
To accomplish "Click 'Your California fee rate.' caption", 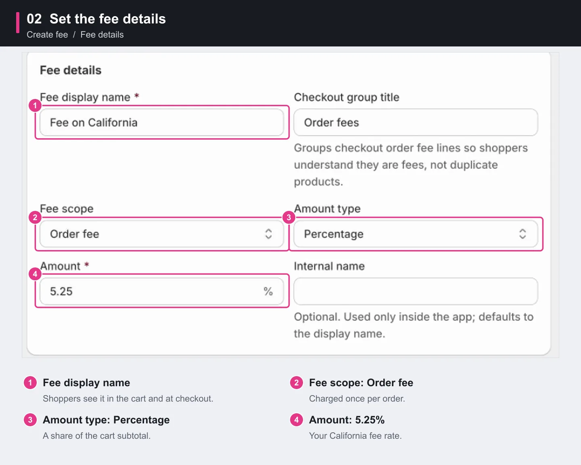I will tap(355, 436).
